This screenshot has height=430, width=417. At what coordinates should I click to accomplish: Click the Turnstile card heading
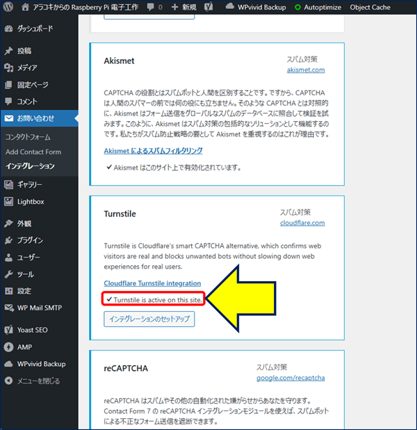(x=120, y=214)
